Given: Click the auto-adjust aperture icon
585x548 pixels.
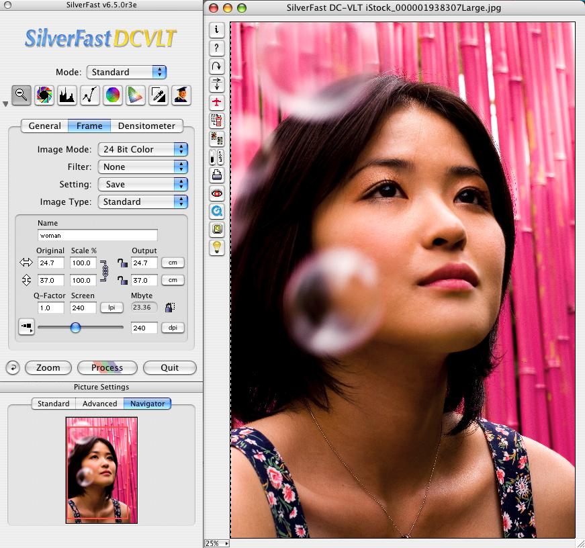Looking at the screenshot, I should point(44,96).
